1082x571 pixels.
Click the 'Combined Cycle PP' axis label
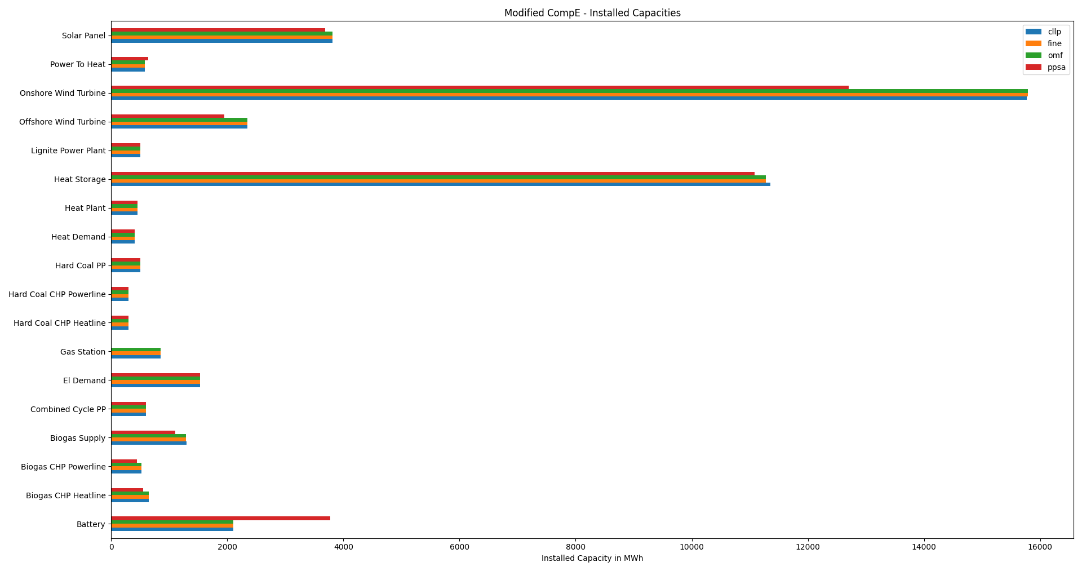click(68, 409)
